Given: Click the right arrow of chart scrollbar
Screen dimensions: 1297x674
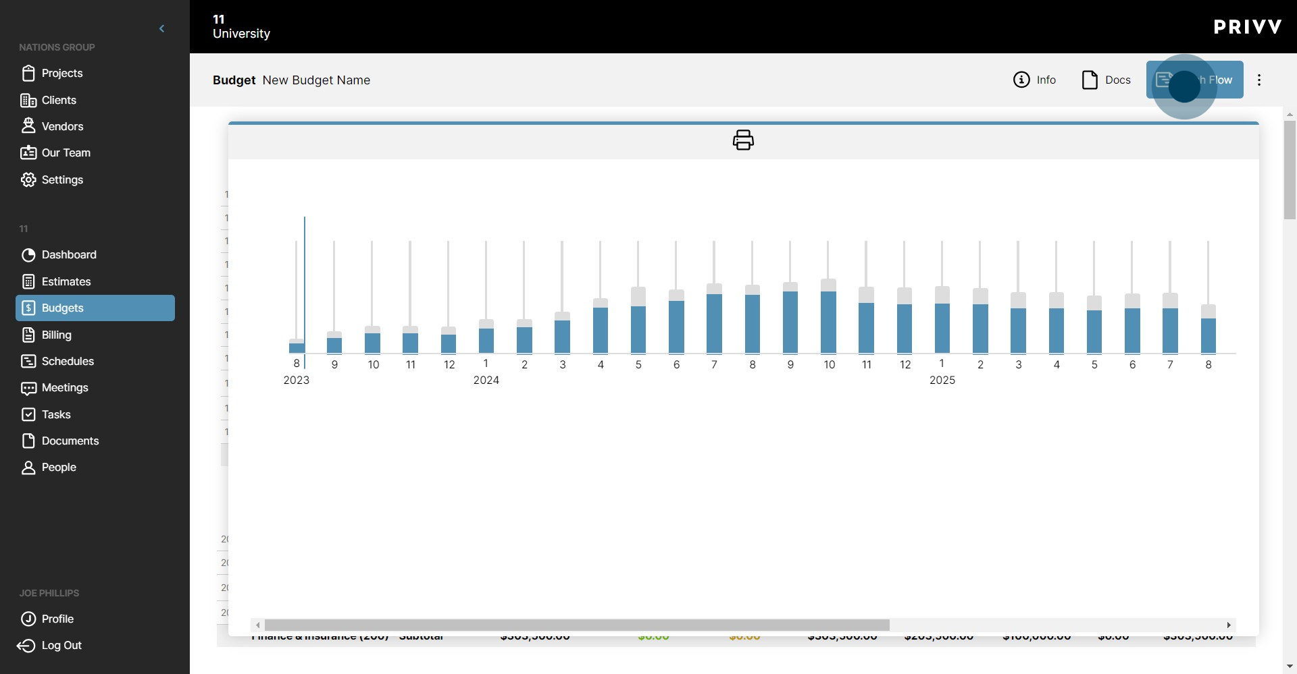Looking at the screenshot, I should (1229, 625).
